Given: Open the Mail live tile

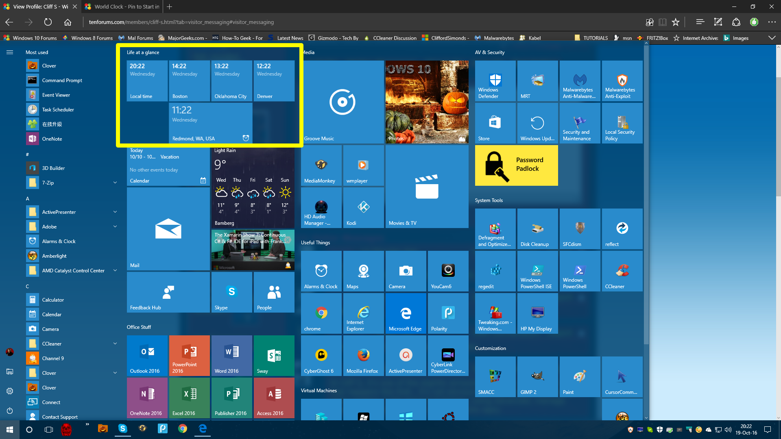Looking at the screenshot, I should pyautogui.click(x=168, y=229).
